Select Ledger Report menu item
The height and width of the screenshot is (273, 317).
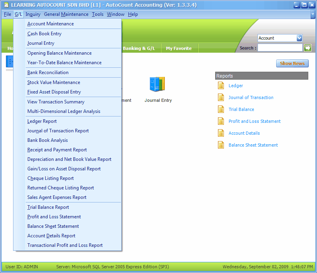(x=73, y=121)
